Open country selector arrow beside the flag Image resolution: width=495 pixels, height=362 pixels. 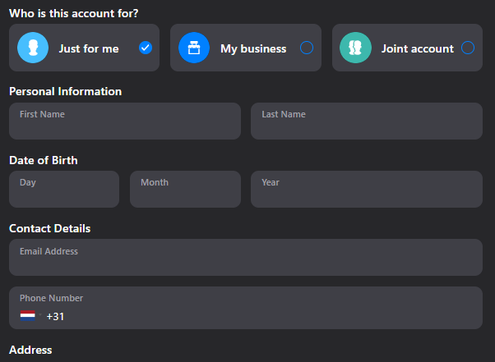pos(39,316)
